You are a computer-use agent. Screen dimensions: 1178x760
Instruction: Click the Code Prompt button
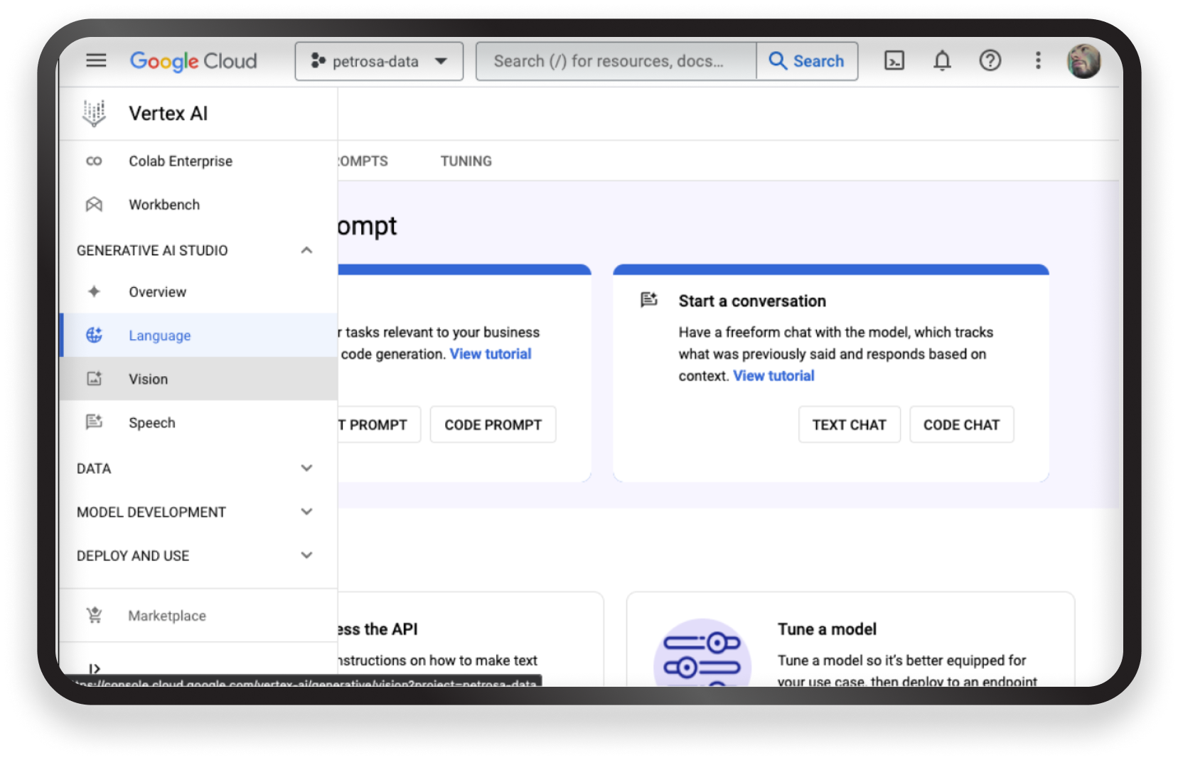point(493,425)
